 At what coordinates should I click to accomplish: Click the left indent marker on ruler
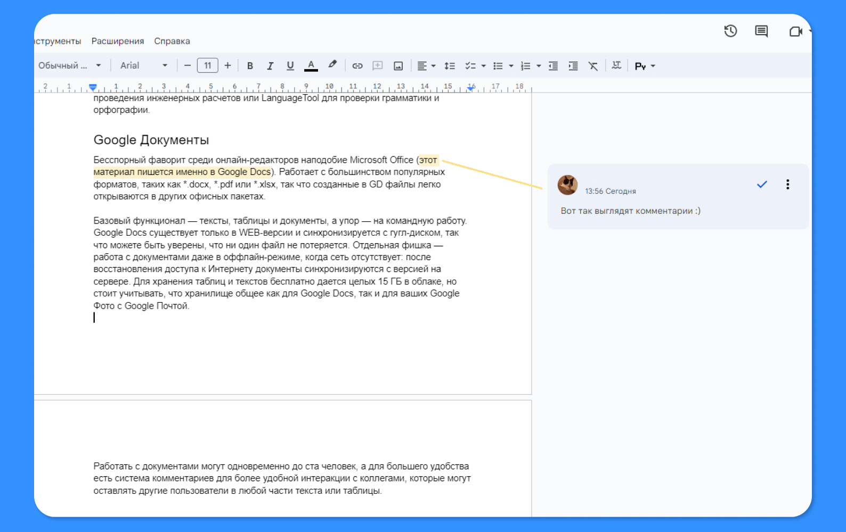tap(93, 87)
